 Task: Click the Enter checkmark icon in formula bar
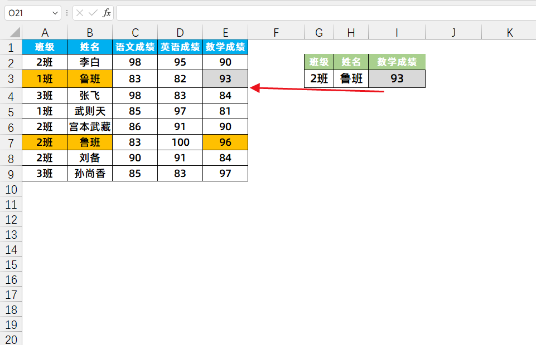click(93, 13)
